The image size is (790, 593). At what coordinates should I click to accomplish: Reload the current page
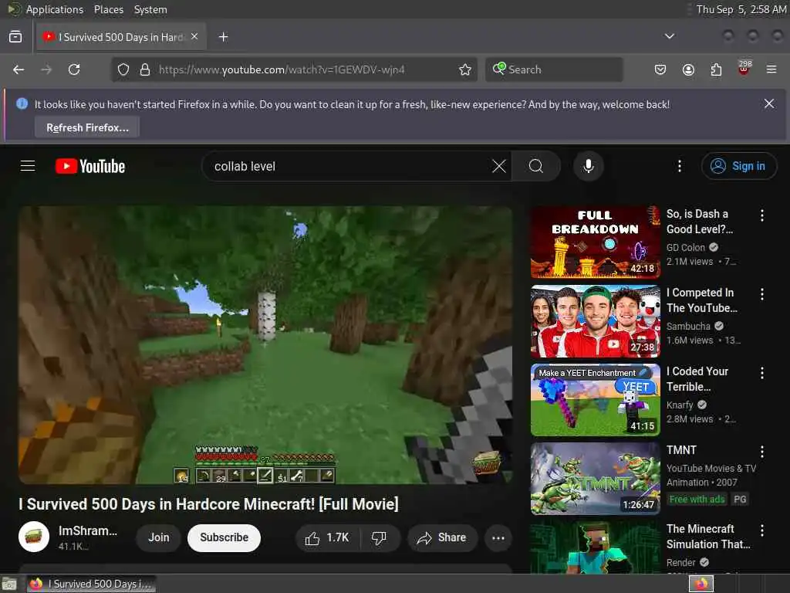point(74,69)
